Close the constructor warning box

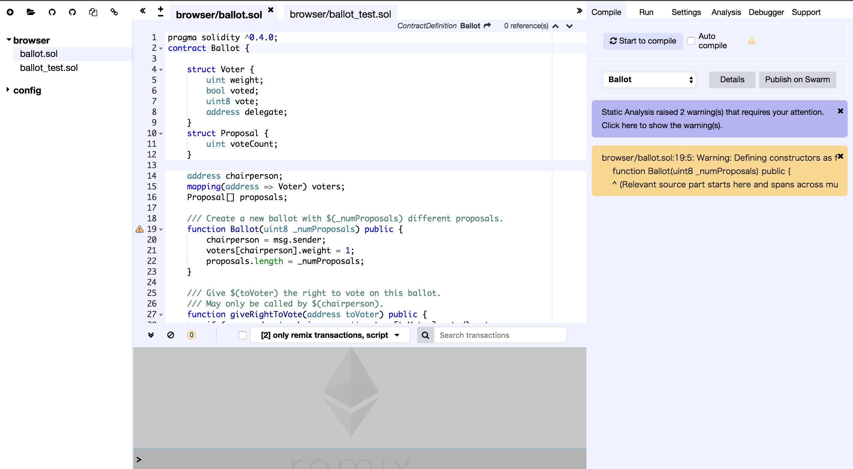[x=841, y=156]
